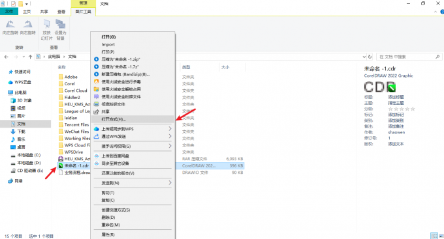The width and height of the screenshot is (444, 239).
Task: Click the CDR preview thumbnail in details pane
Action: click(x=380, y=87)
